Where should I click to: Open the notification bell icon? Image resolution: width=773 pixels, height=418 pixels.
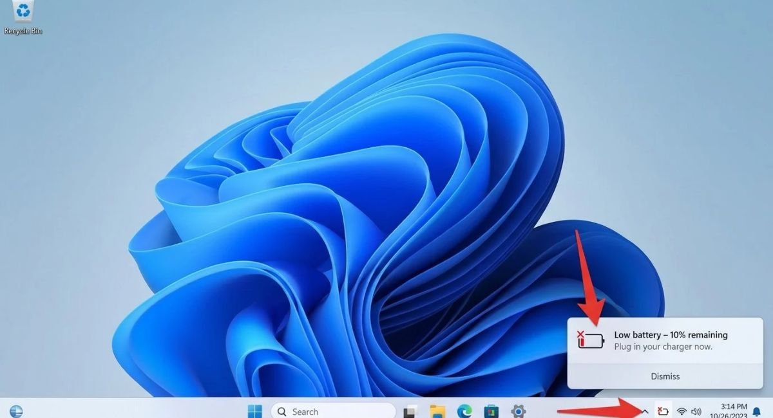coord(757,412)
